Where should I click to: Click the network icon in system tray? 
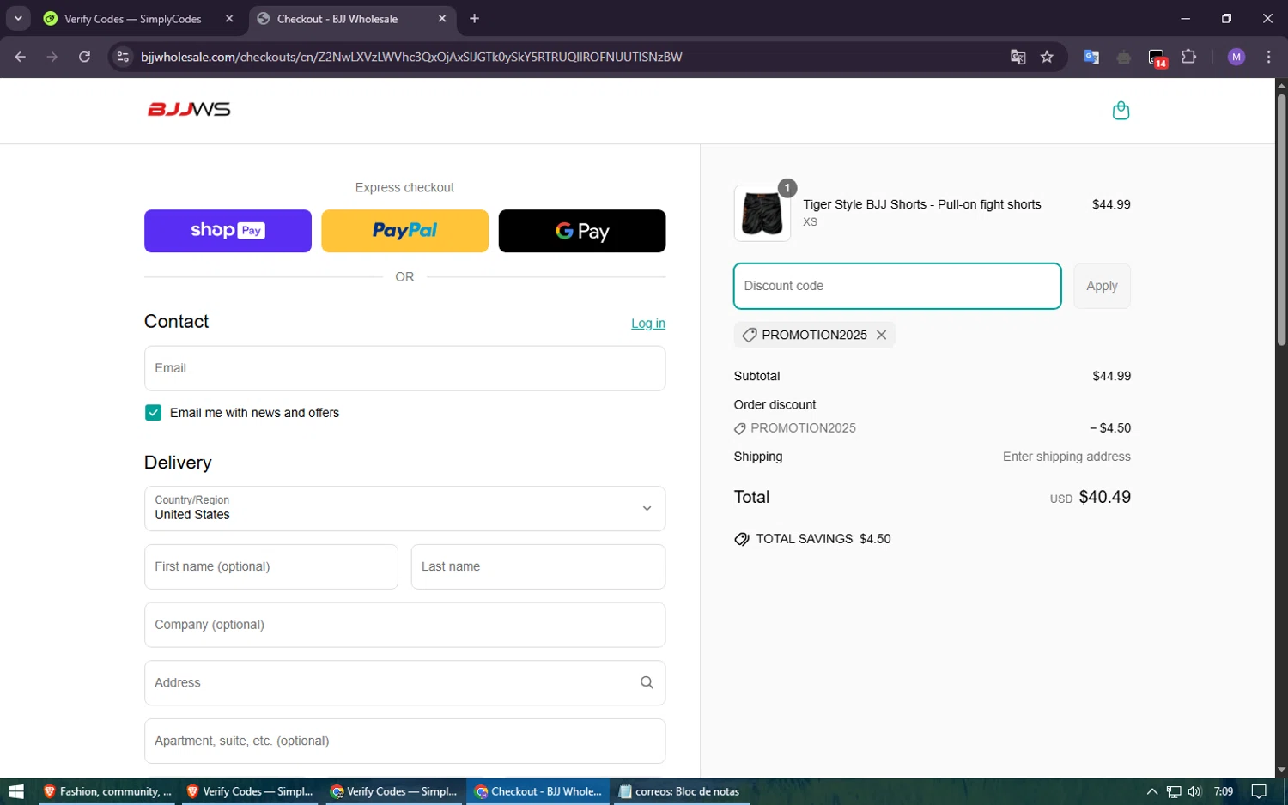tap(1174, 791)
